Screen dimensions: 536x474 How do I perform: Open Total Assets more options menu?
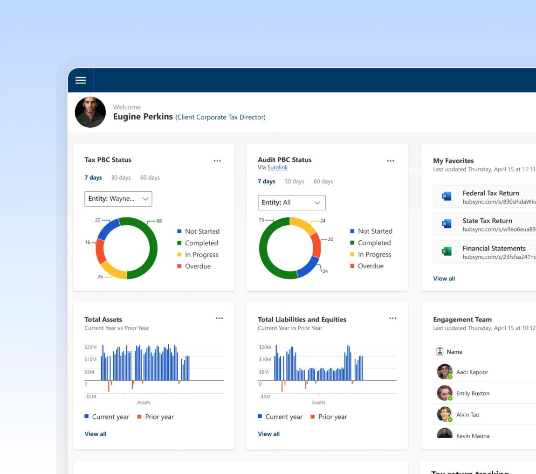[x=219, y=318]
